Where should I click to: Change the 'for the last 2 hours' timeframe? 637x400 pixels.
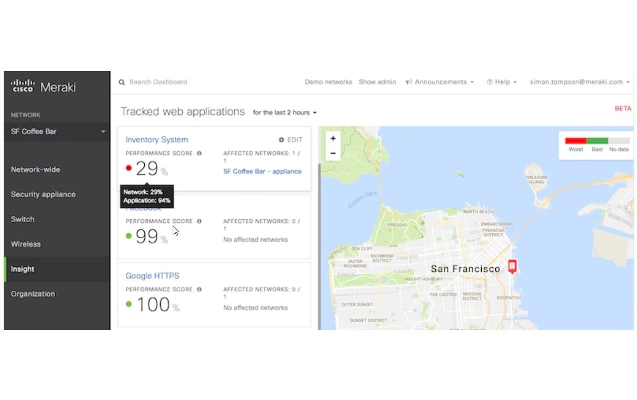coord(284,112)
